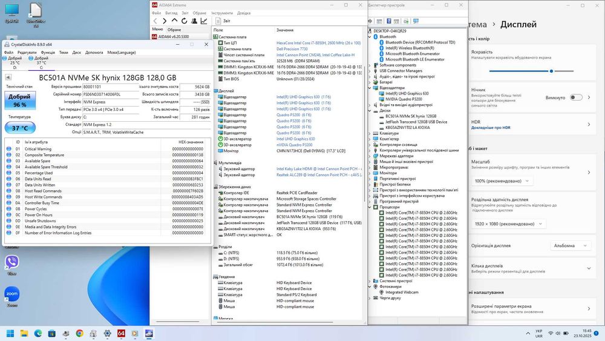
Task: Scan for hardware changes in Device Manager
Action: (x=416, y=21)
